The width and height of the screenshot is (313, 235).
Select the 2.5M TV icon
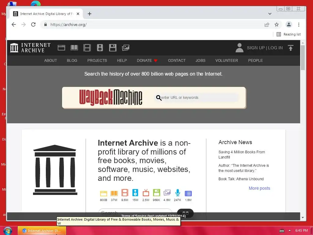coord(146,193)
